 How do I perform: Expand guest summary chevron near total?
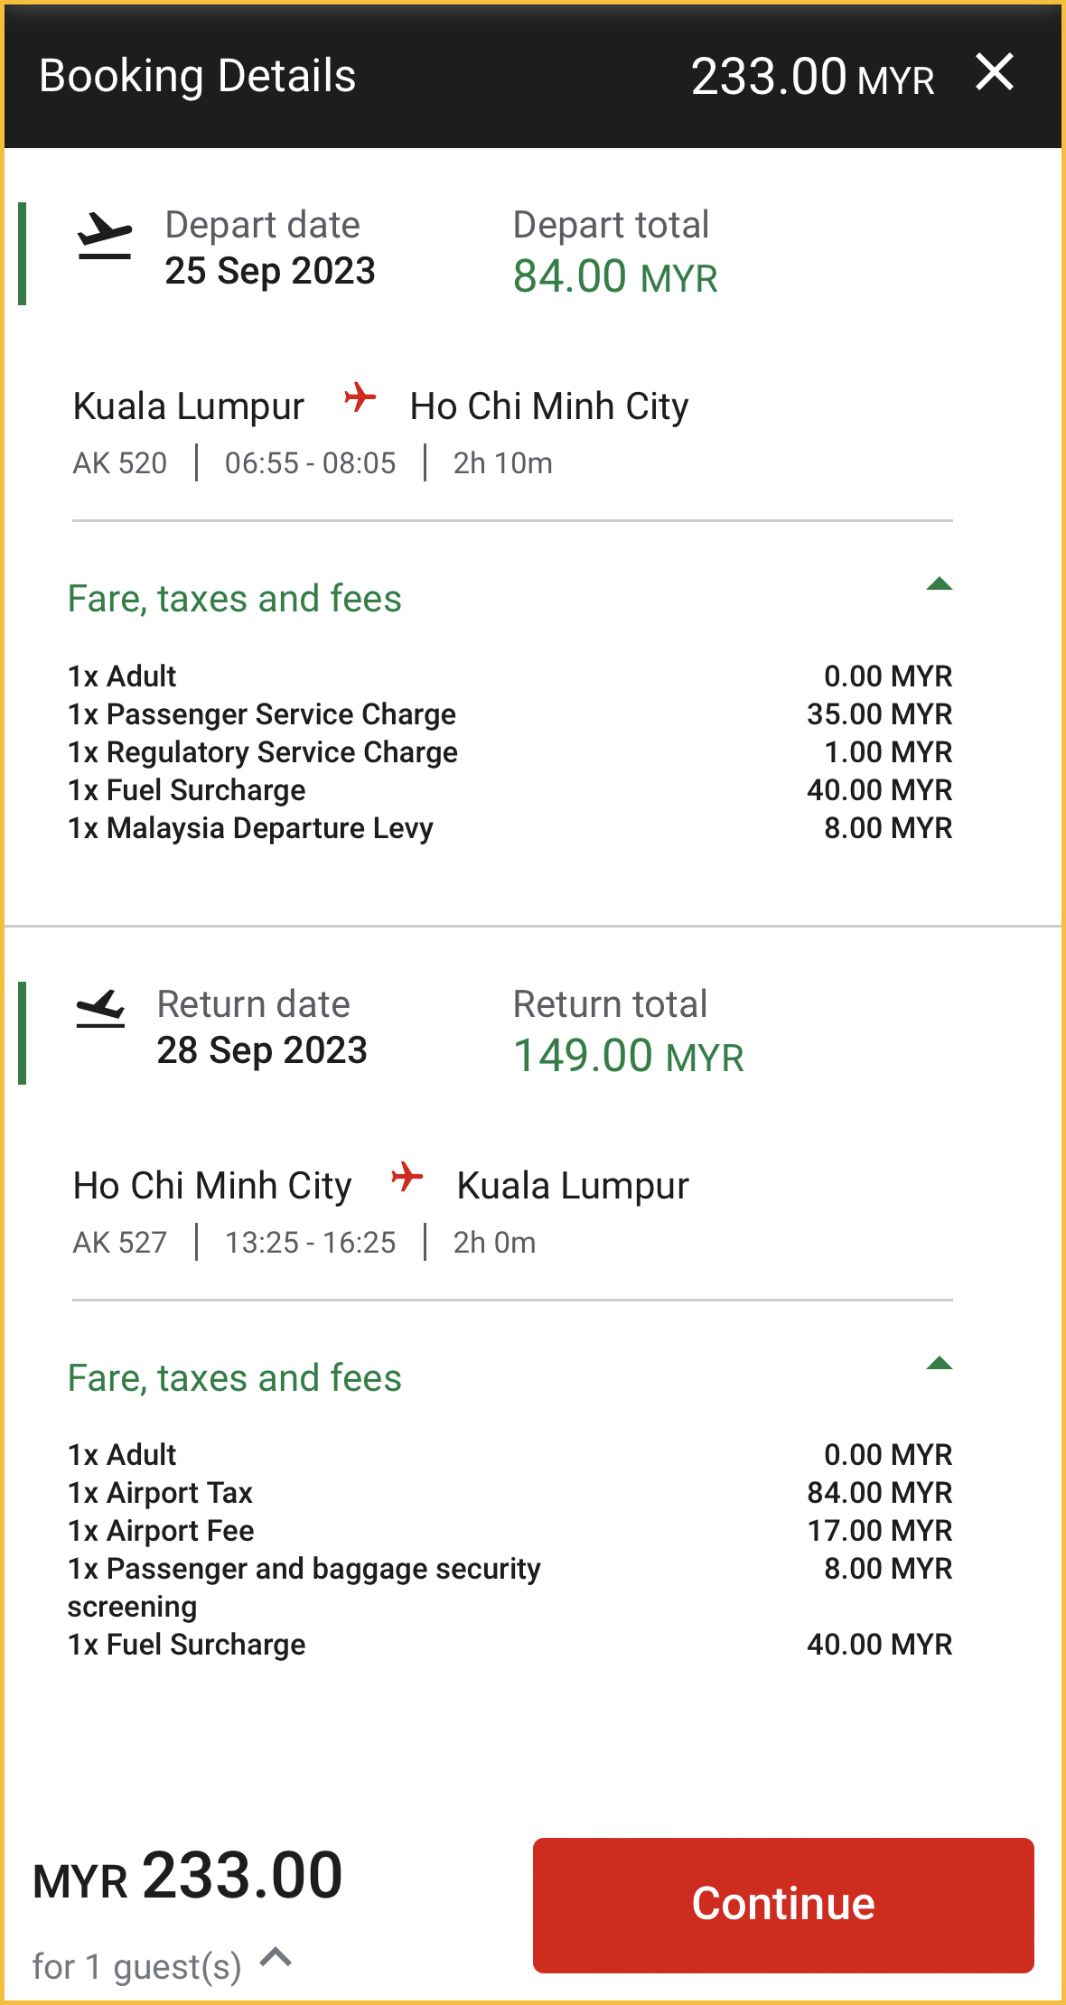point(276,1957)
